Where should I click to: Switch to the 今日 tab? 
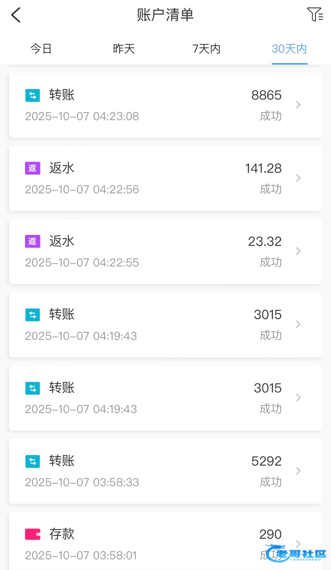click(x=41, y=49)
